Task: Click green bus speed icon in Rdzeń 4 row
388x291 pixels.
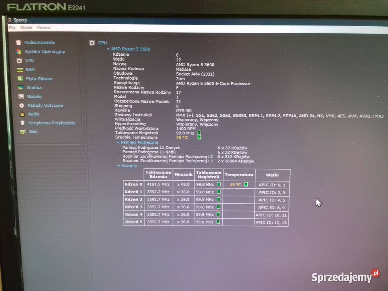Action: pyautogui.click(x=218, y=214)
